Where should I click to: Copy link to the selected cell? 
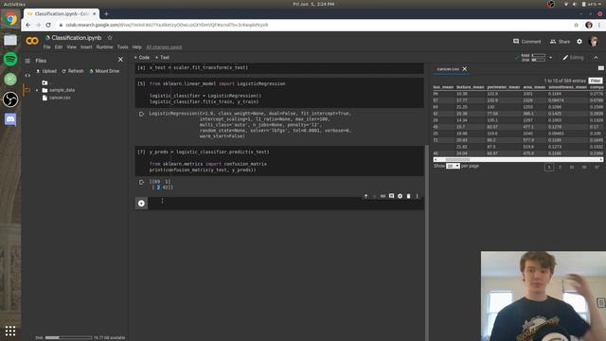(x=383, y=196)
